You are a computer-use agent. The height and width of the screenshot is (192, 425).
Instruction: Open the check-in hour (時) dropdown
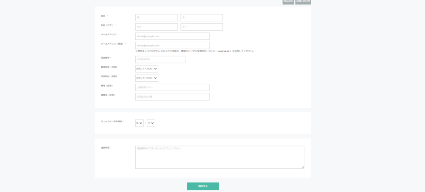[x=139, y=123]
